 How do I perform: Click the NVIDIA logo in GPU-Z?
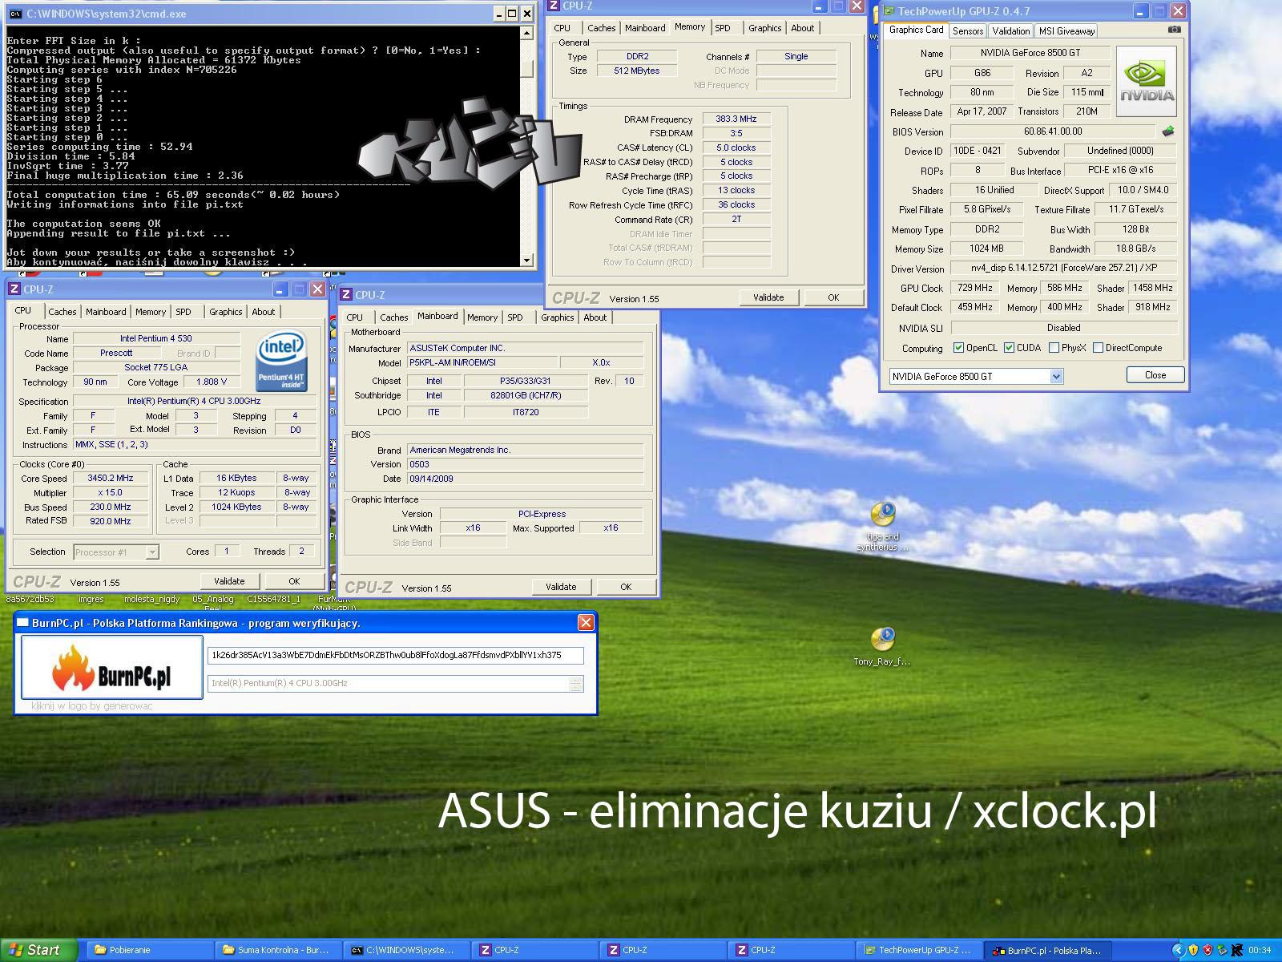click(1147, 81)
